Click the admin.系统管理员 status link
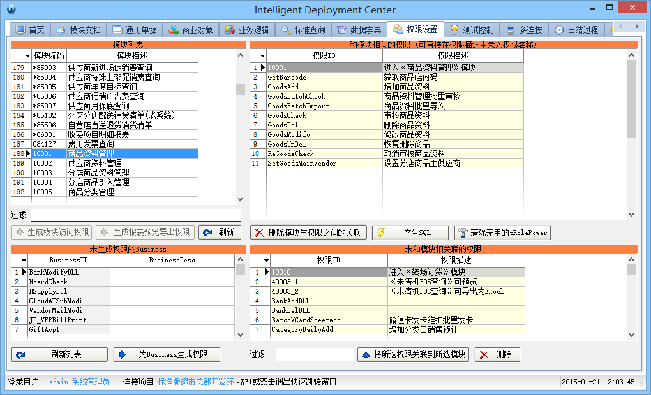Viewport: 651px width, 395px height. (80, 382)
